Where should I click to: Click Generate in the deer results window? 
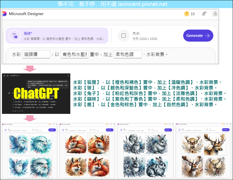(x=226, y=130)
